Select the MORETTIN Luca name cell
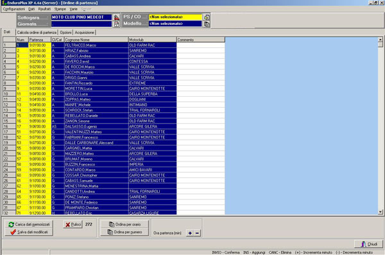This screenshot has height=255, width=385. pyautogui.click(x=96, y=88)
